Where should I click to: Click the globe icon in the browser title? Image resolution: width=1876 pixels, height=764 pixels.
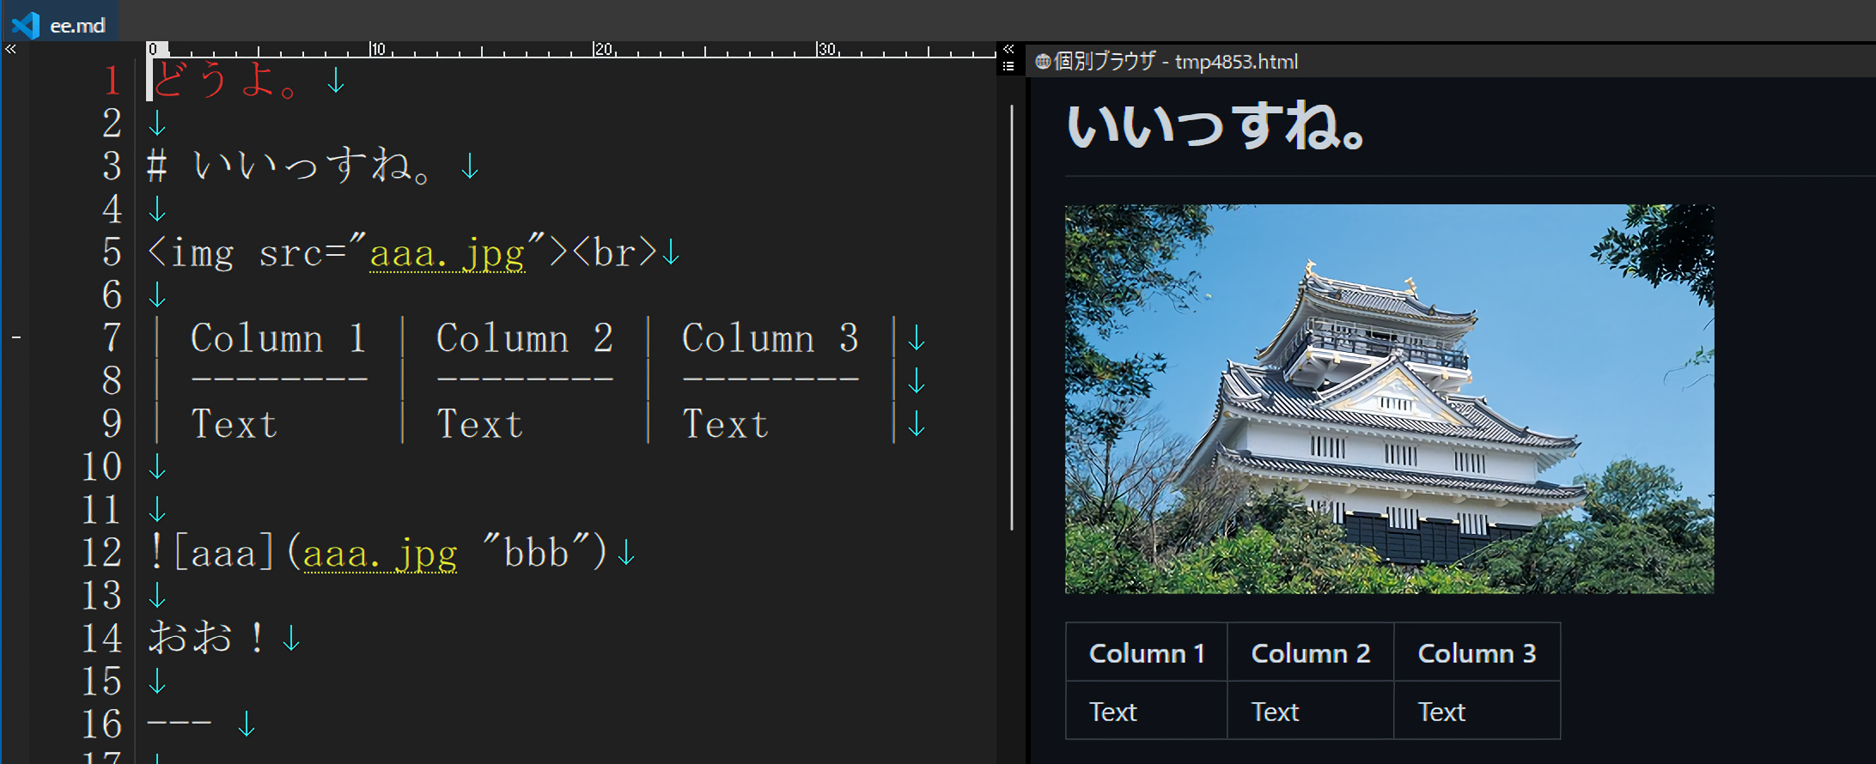[1043, 62]
